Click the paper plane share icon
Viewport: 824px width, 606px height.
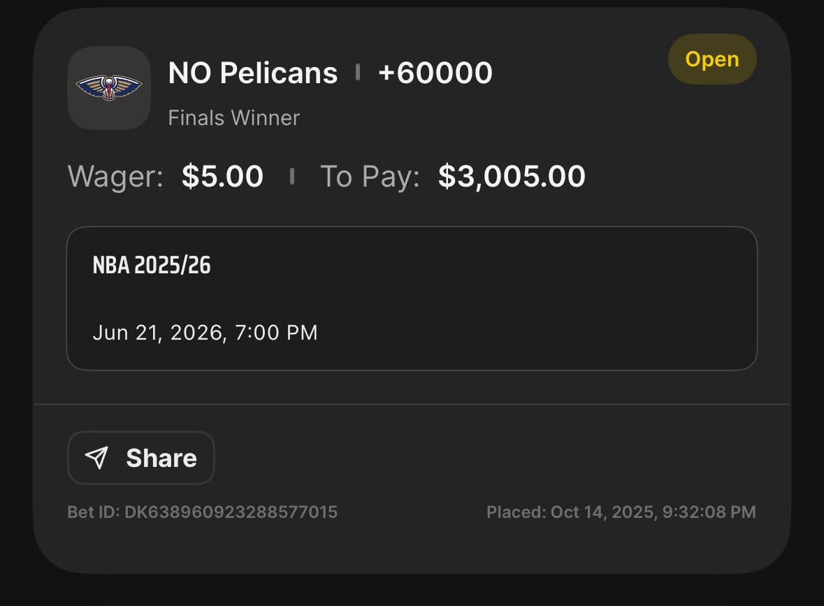pyautogui.click(x=96, y=458)
